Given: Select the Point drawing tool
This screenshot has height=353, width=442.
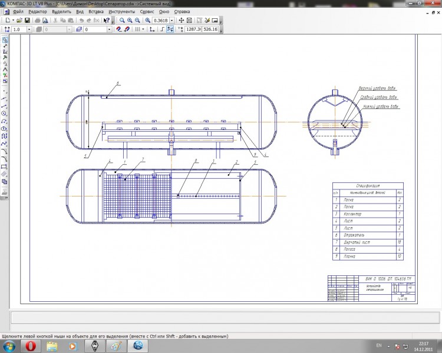Looking at the screenshot, I should (4, 91).
